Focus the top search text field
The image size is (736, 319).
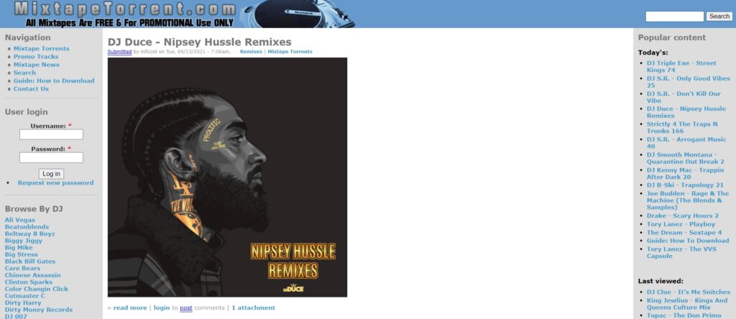tap(674, 17)
